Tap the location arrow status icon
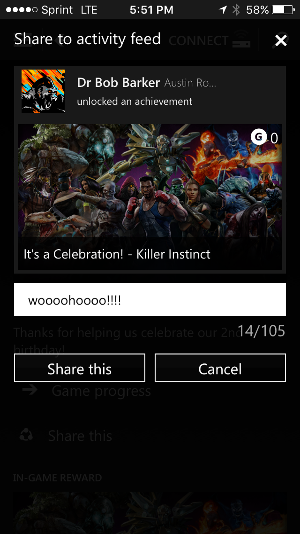300x534 pixels. point(223,9)
